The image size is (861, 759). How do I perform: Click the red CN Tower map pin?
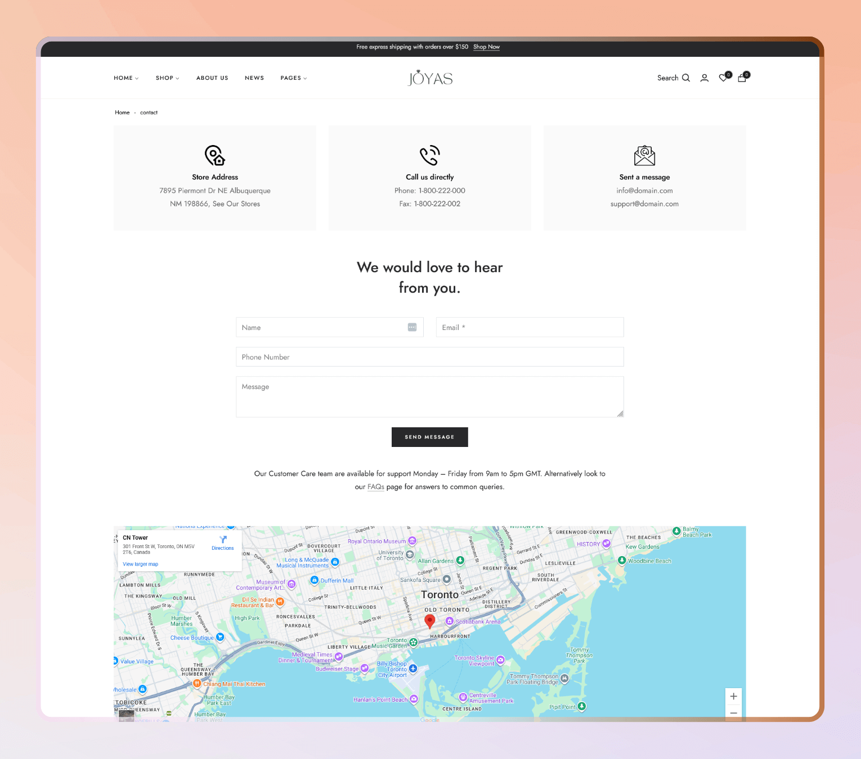(430, 621)
